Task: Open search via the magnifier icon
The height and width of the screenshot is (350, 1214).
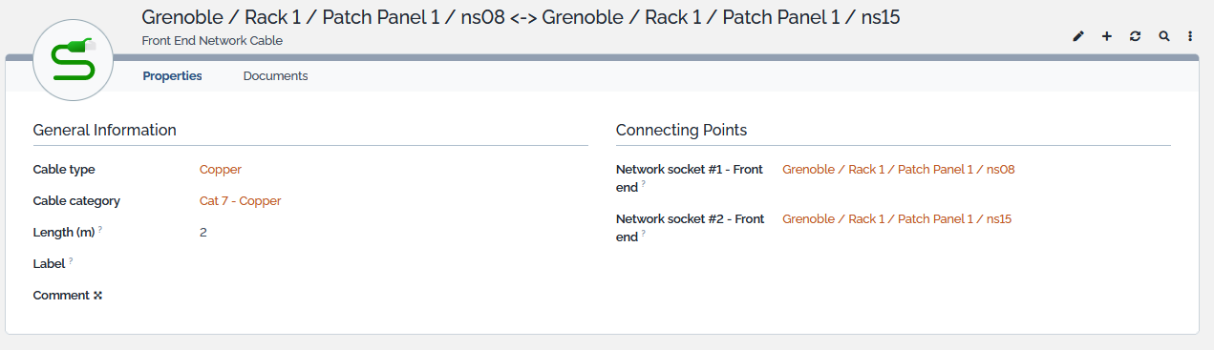Action: 1163,36
